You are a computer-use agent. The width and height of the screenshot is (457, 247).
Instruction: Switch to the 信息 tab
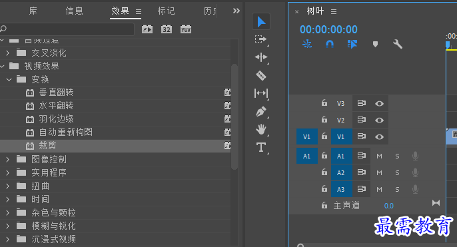75,11
